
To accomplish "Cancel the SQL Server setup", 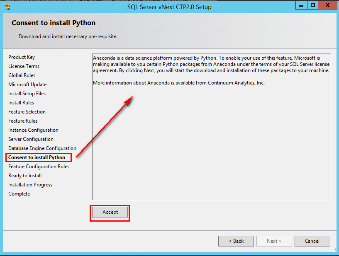I will click(x=312, y=241).
